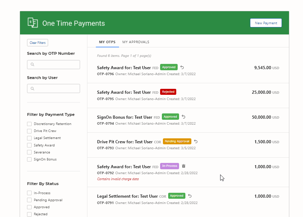Click the OTP-0791 number text
The image size is (303, 217).
105,203
